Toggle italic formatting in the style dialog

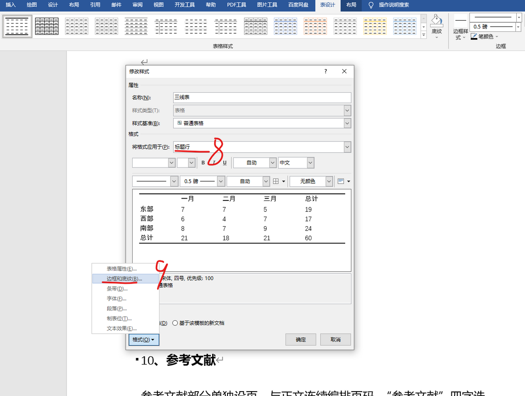coord(214,163)
